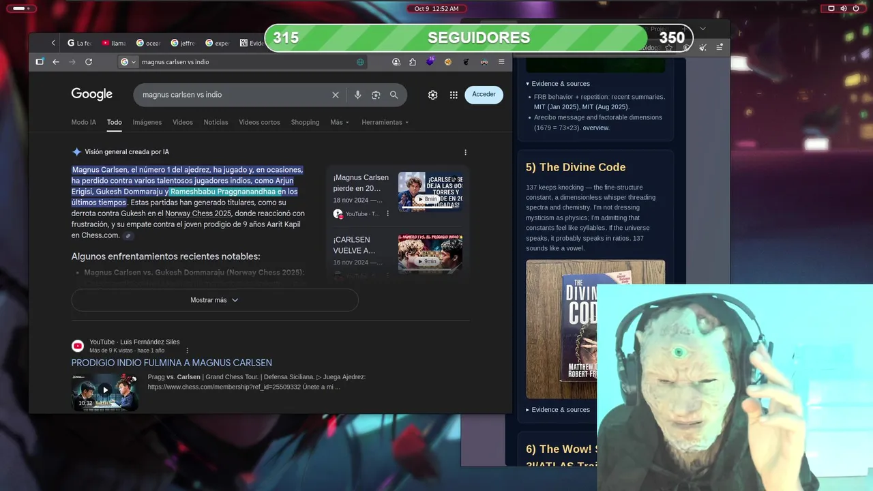Play the 10:32 YouTube result thumbnail
This screenshot has width=873, height=491.
coord(105,391)
